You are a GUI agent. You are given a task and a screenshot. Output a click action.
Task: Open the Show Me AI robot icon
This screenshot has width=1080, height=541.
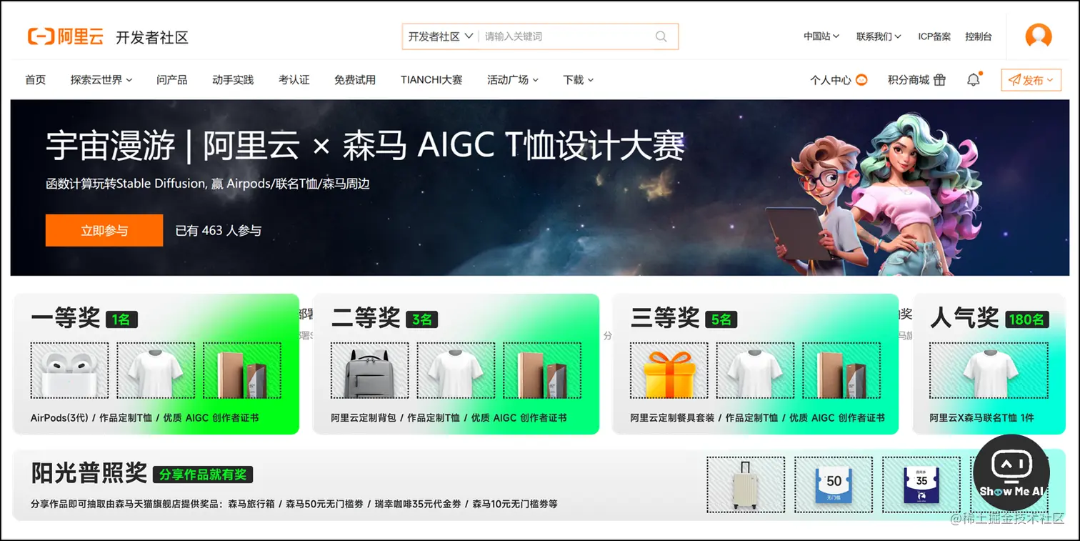coord(1011,472)
